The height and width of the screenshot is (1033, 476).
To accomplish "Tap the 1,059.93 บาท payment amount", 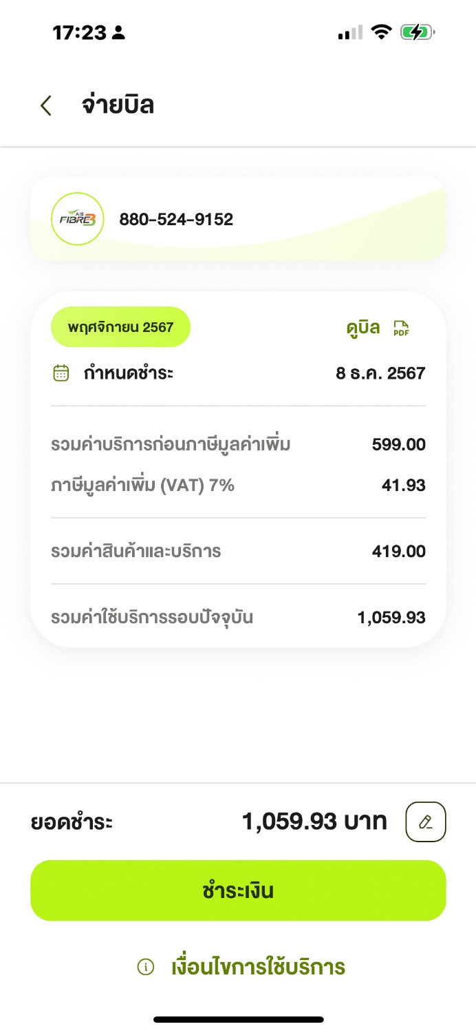I will pyautogui.click(x=314, y=822).
